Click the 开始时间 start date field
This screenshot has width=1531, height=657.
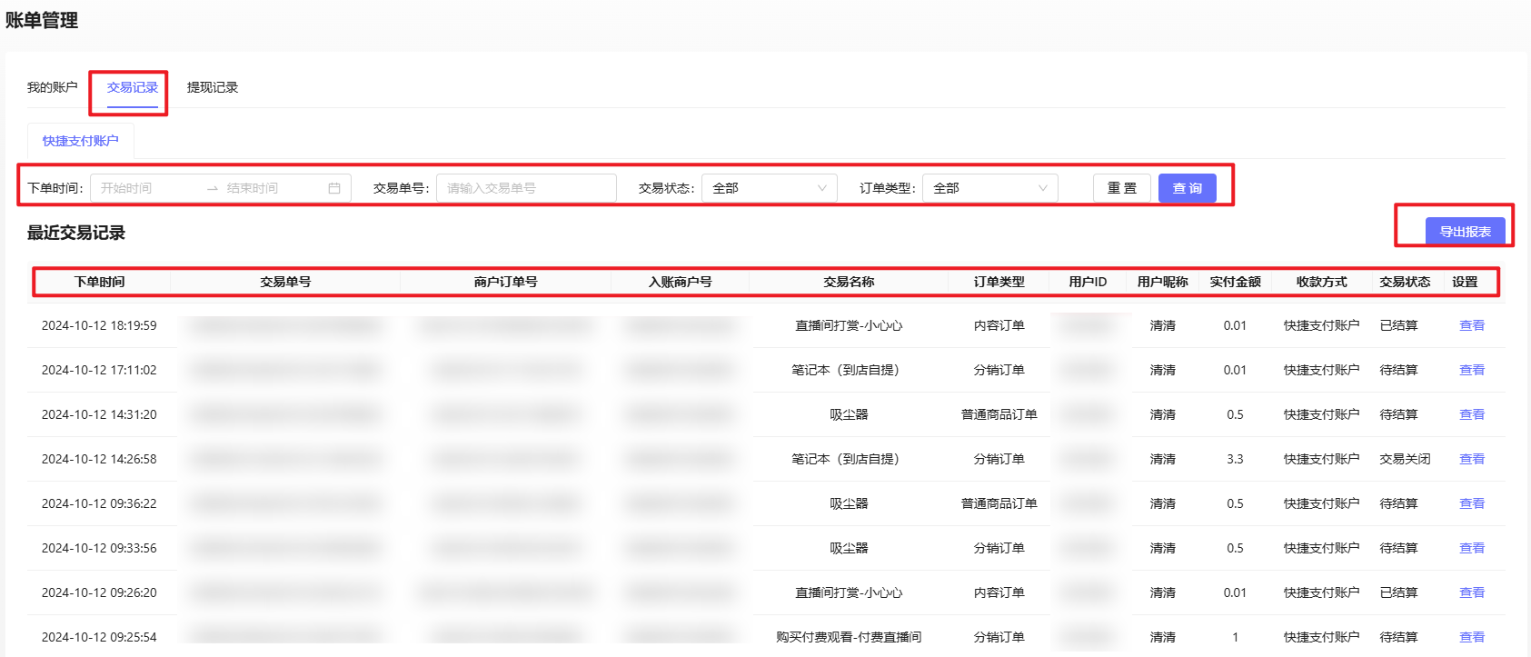tap(145, 188)
